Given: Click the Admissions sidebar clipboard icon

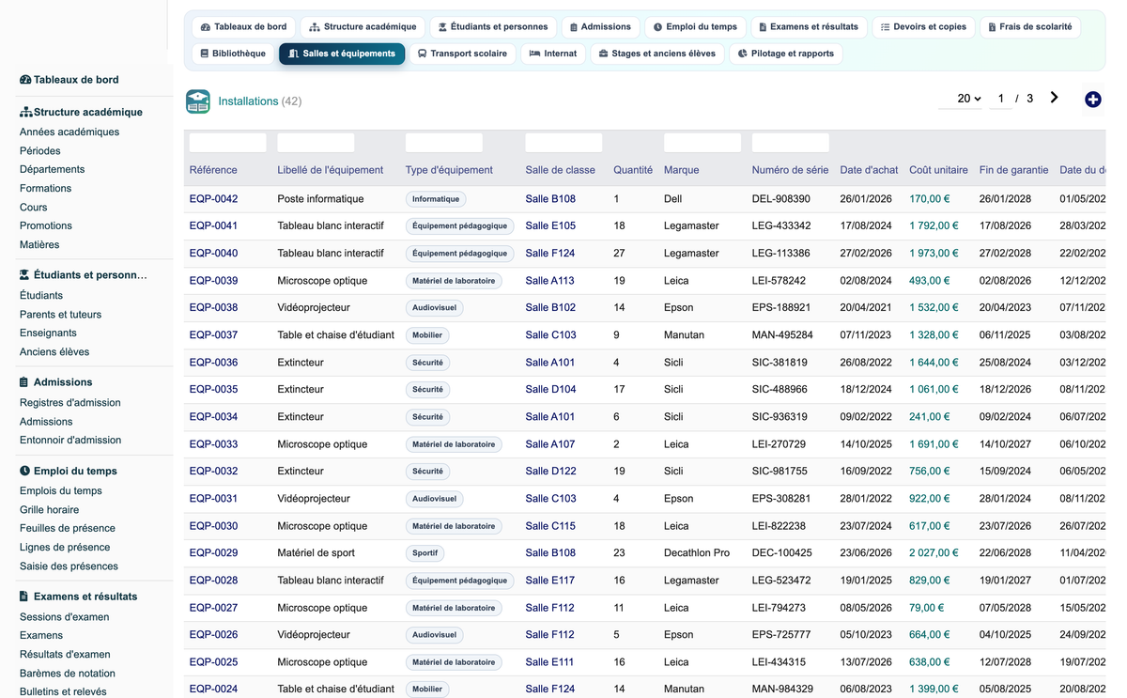Looking at the screenshot, I should pos(24,382).
